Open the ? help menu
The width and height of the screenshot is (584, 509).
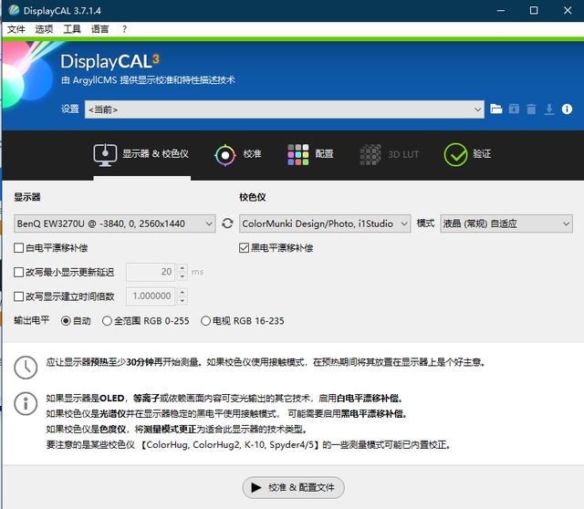(x=124, y=29)
